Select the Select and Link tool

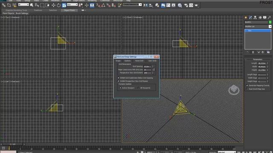tap(4, 5)
